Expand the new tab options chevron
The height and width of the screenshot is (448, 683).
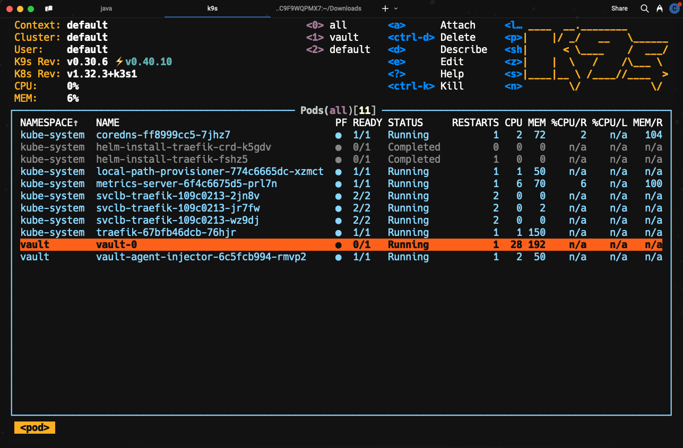pyautogui.click(x=396, y=8)
